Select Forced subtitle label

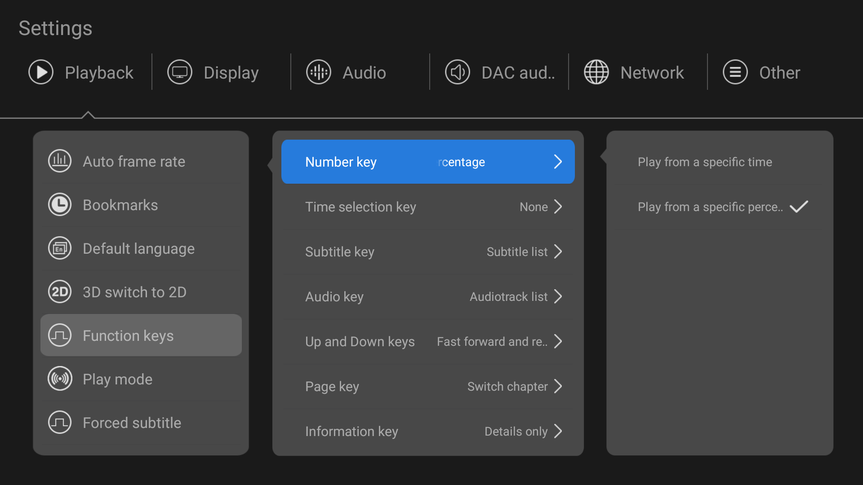(132, 423)
